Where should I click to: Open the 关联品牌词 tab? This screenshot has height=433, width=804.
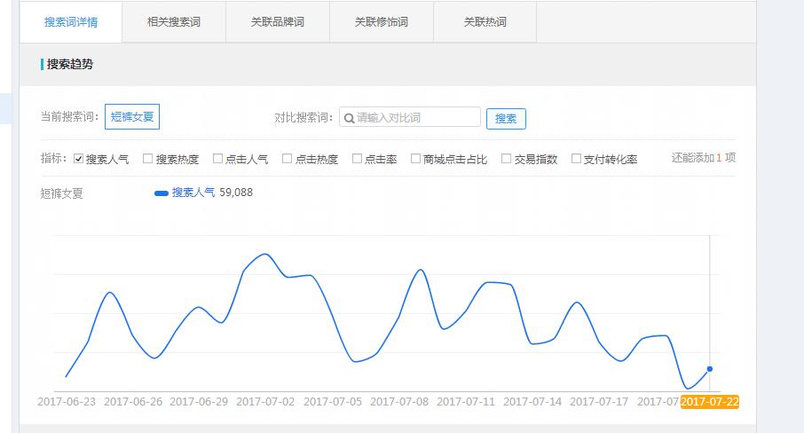coord(278,22)
